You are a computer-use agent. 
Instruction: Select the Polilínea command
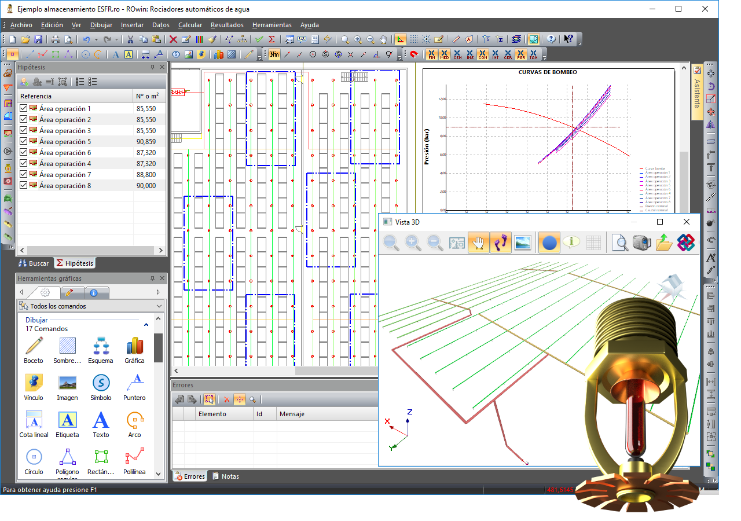tap(134, 461)
